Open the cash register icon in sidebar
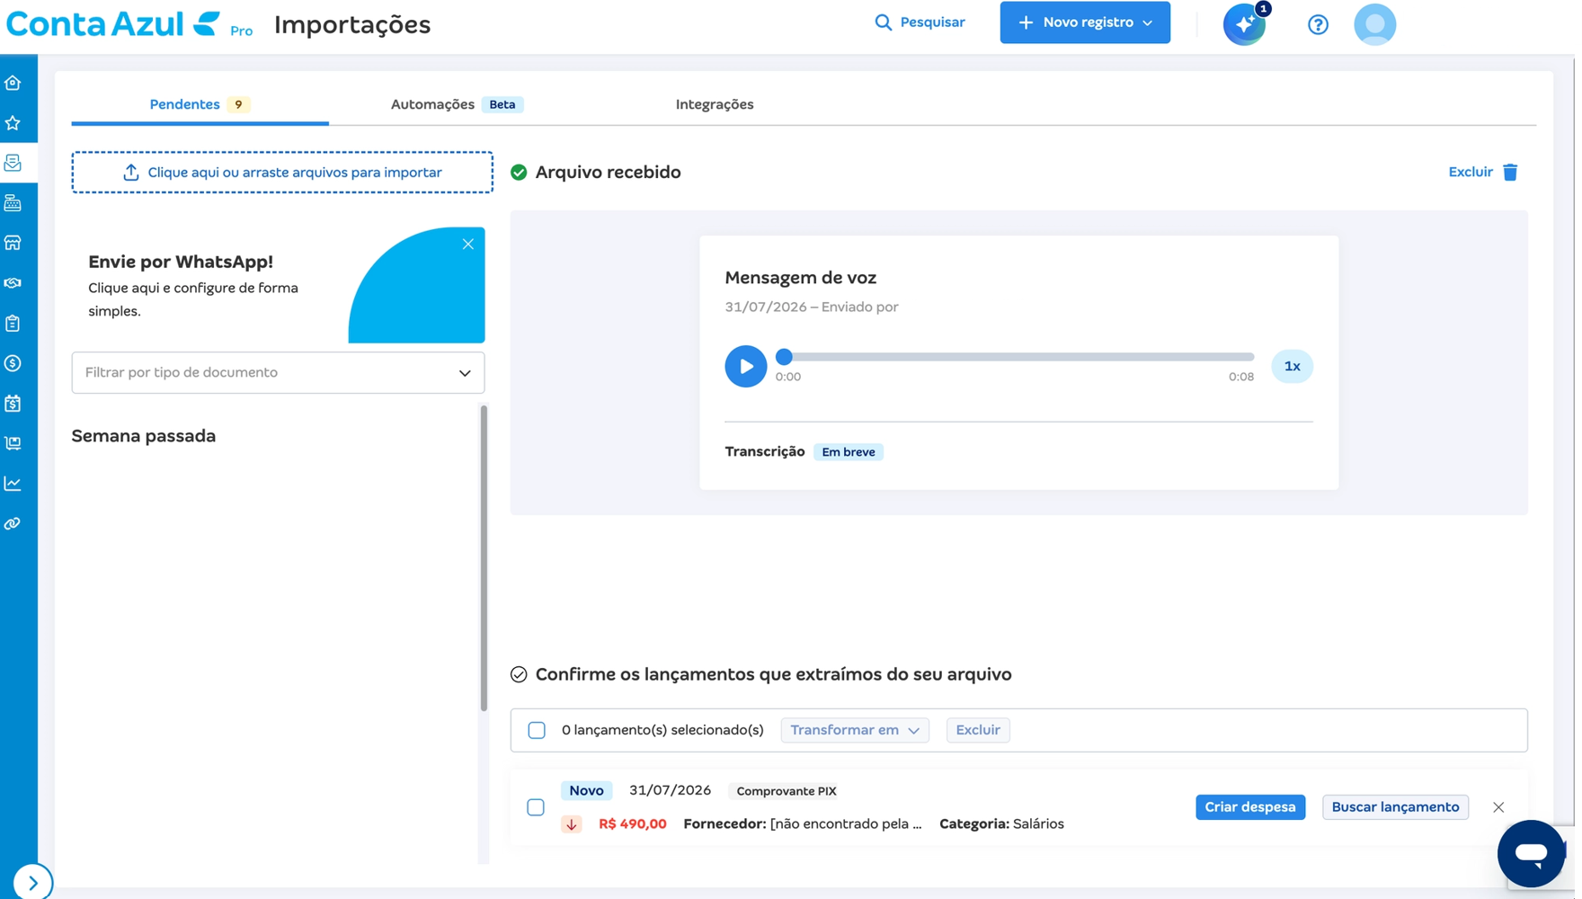The image size is (1582, 899). [x=13, y=203]
